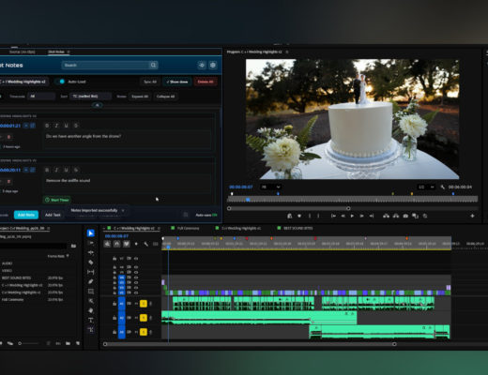Open the Shot Notes panel tab
Image resolution: width=488 pixels, height=375 pixels.
coord(56,52)
